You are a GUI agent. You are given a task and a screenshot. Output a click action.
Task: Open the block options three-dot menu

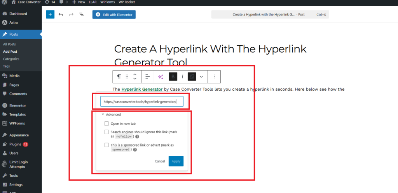[x=214, y=77]
